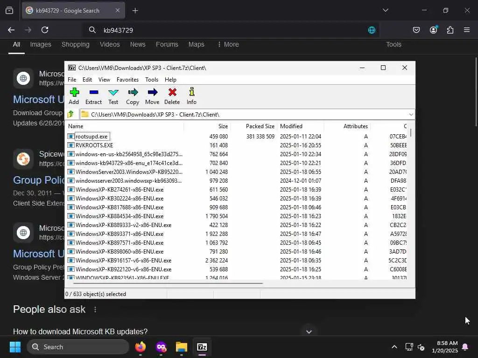
Task: Open Firefox extensions icon
Action: pyautogui.click(x=450, y=30)
